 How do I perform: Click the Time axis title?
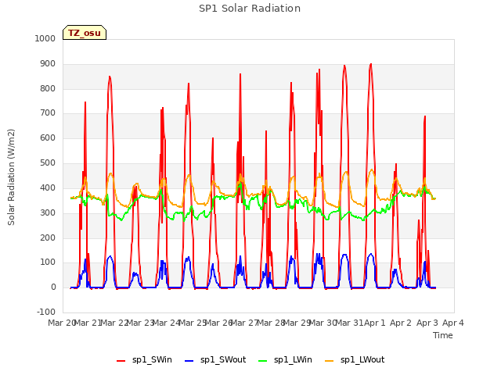tap(443, 335)
